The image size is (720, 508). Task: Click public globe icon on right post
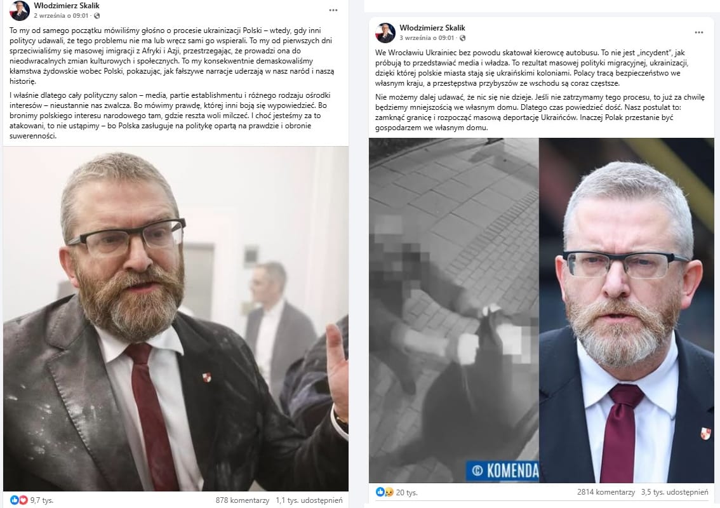tap(462, 37)
